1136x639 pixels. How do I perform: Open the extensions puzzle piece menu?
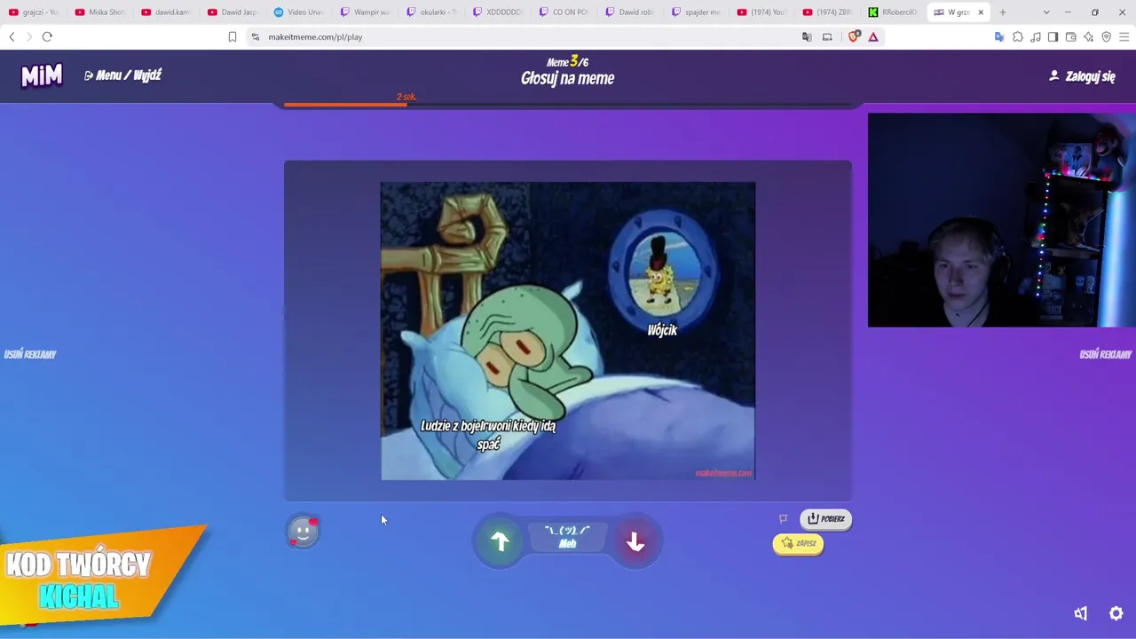coord(1018,36)
